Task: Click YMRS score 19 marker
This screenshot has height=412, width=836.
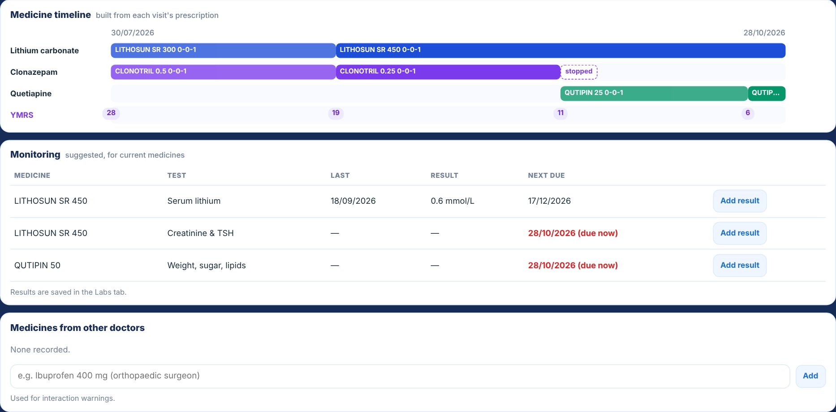Action: coord(336,113)
